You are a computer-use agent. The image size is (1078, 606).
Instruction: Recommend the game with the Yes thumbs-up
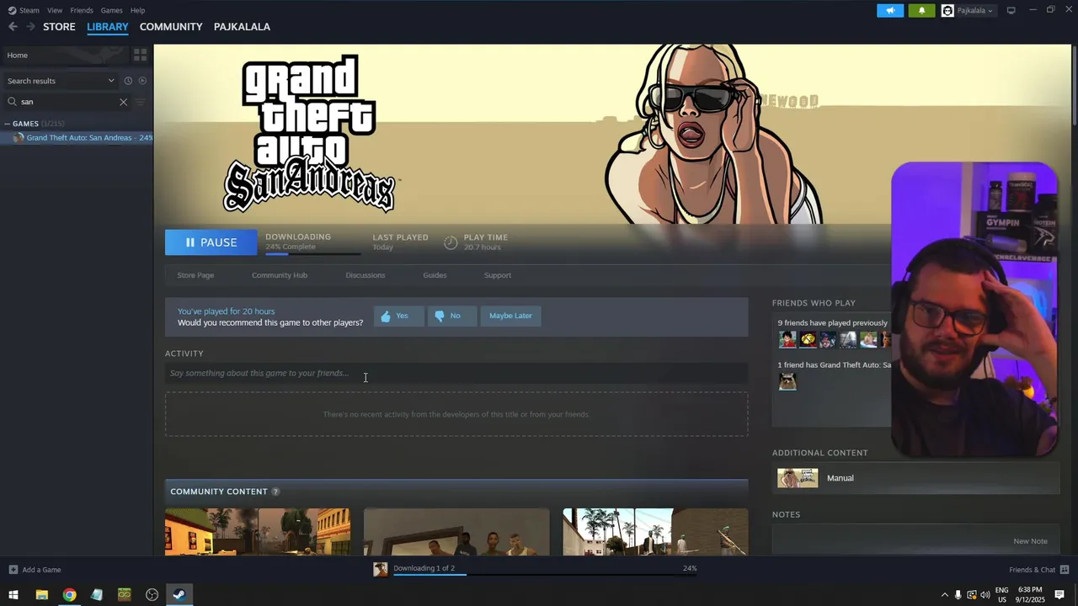point(398,316)
